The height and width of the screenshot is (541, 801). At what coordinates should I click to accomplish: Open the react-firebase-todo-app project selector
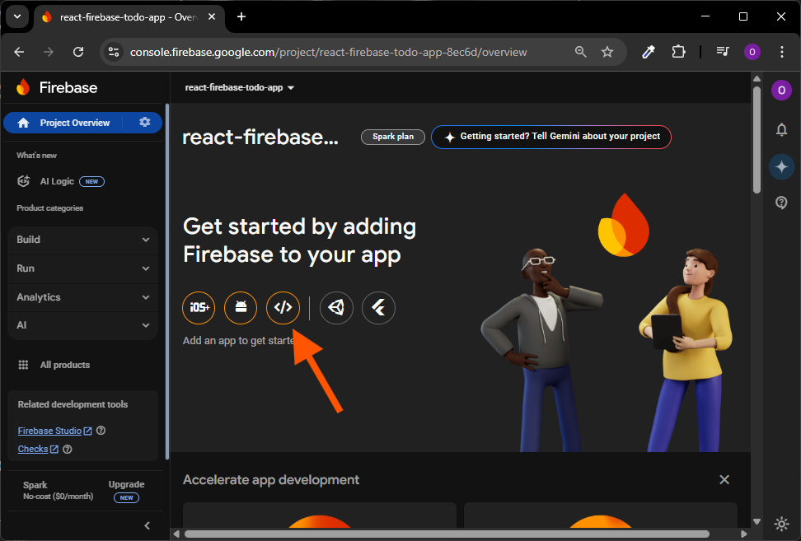[x=240, y=88]
